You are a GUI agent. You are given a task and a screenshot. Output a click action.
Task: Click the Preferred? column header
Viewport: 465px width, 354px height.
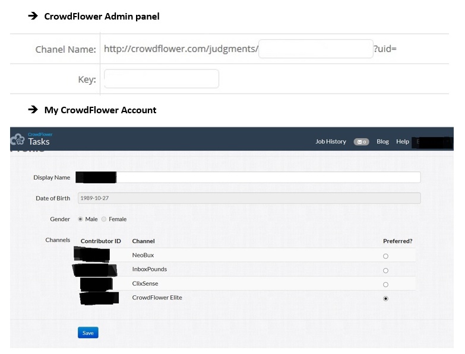coord(398,241)
